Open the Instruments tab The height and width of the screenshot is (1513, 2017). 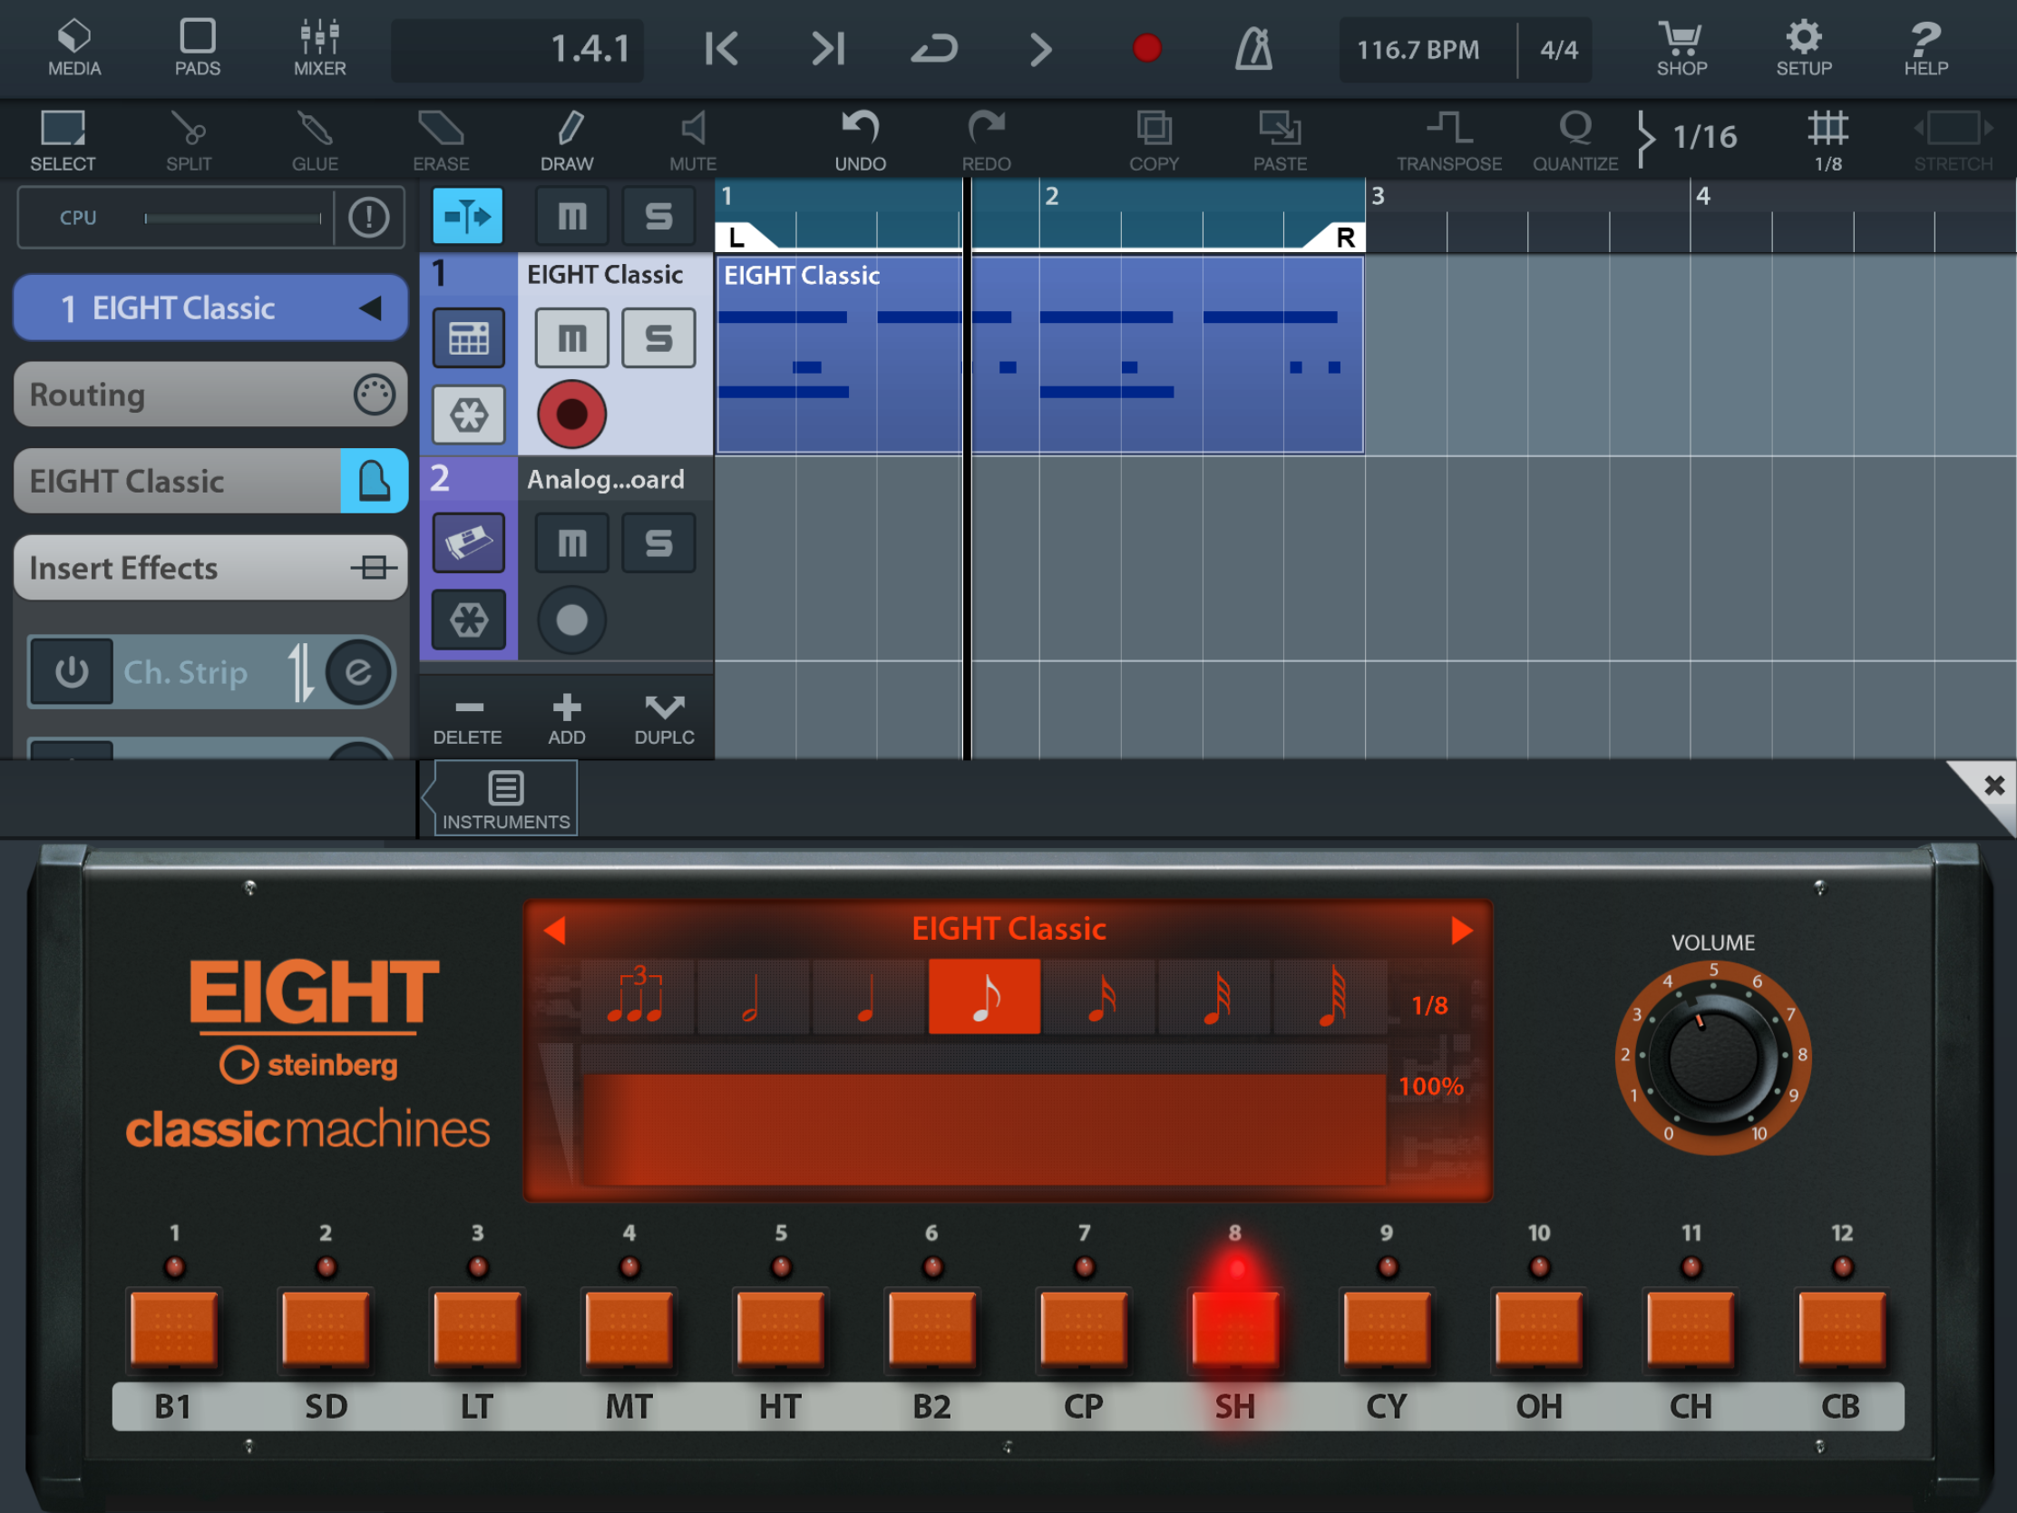tap(506, 800)
